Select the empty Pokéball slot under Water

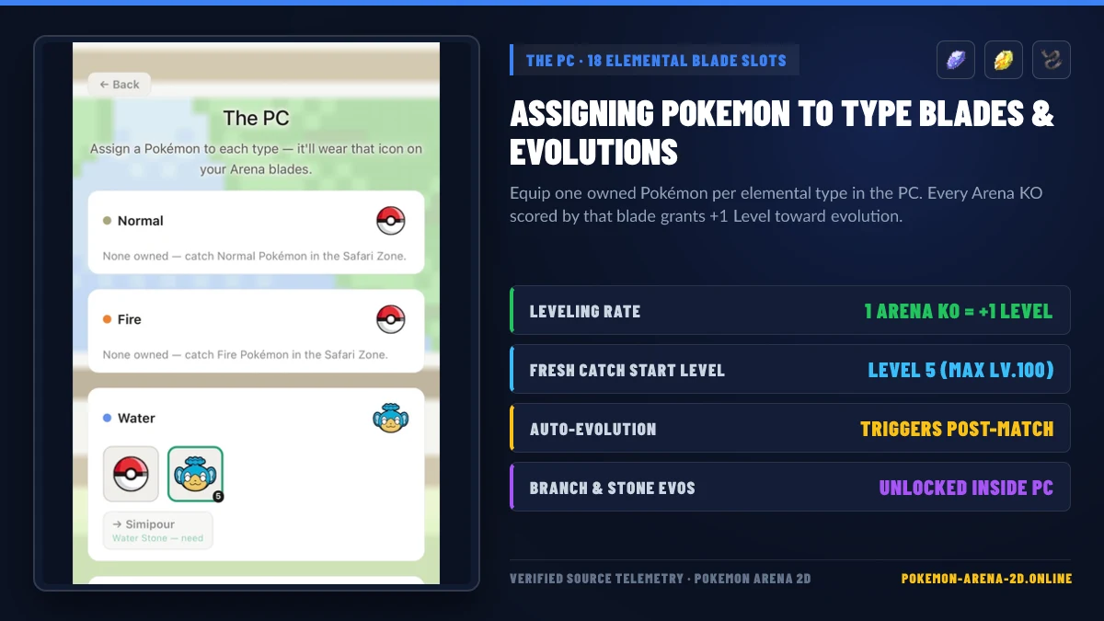131,475
